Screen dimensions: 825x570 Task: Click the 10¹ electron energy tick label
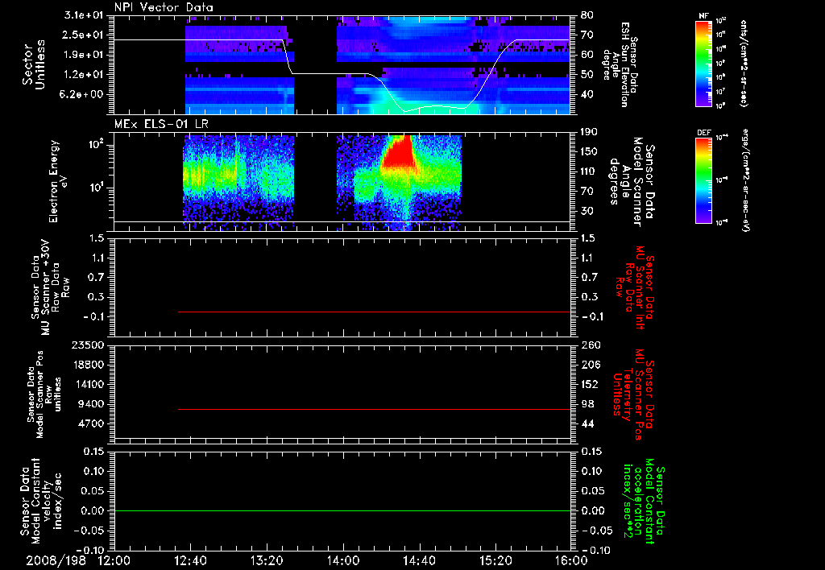click(x=97, y=188)
